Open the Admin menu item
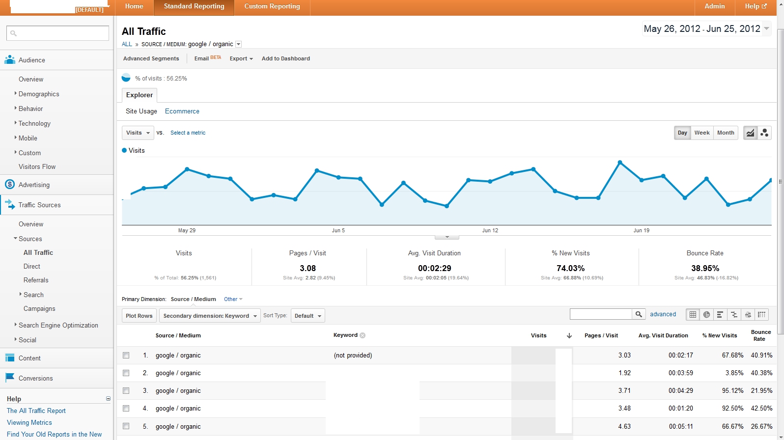Viewport: 784px width, 440px height. pyautogui.click(x=715, y=6)
